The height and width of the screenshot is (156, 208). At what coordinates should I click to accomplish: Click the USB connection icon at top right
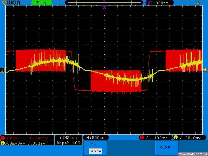198,2
